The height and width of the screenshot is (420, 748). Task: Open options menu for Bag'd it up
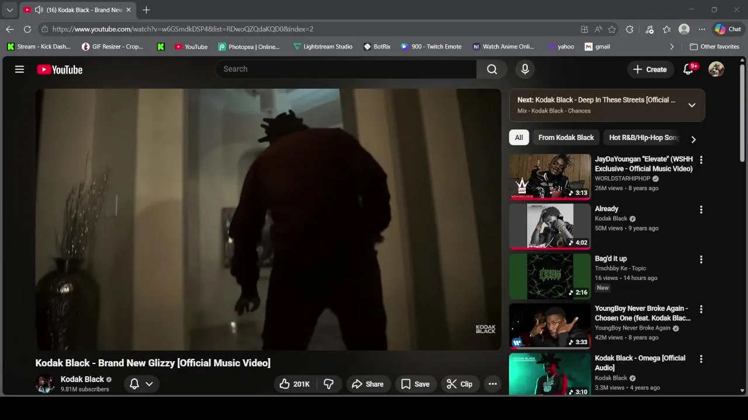(701, 260)
